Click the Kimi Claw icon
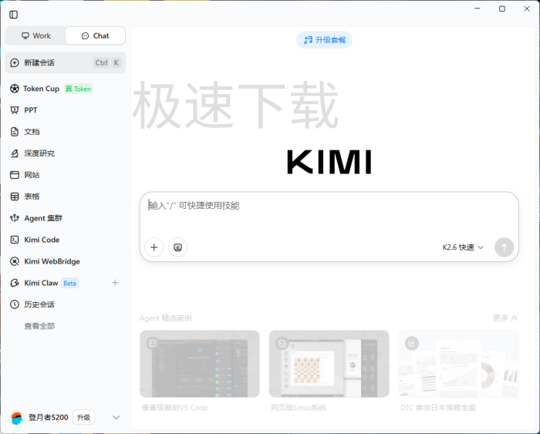This screenshot has width=540, height=434. [15, 283]
